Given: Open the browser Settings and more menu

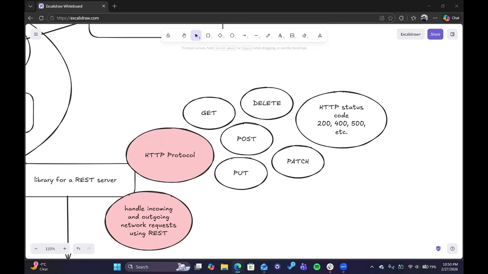Looking at the screenshot, I should coord(435,18).
